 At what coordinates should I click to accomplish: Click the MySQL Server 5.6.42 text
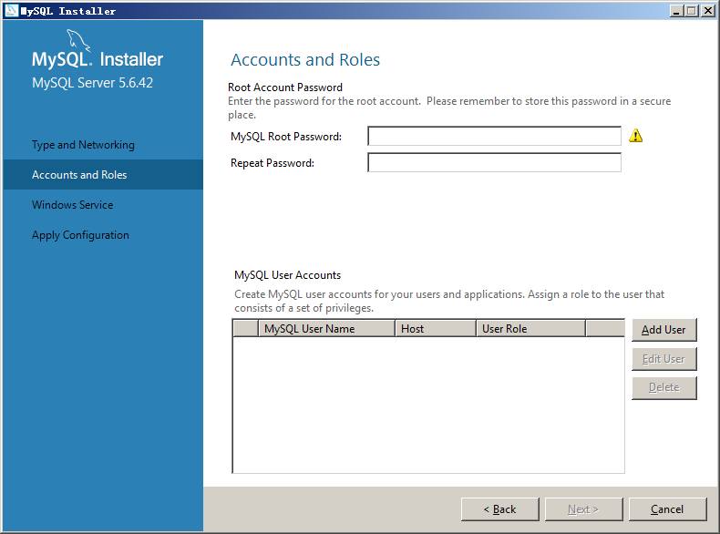click(92, 83)
